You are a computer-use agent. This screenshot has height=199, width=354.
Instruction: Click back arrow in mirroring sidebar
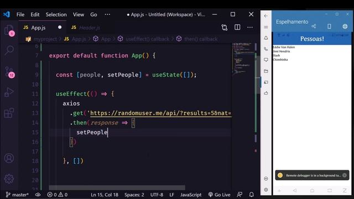266,16
